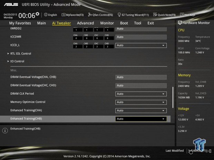The image size is (214, 160).
Task: Click the exit icon at bottom right
Action: point(210,151)
